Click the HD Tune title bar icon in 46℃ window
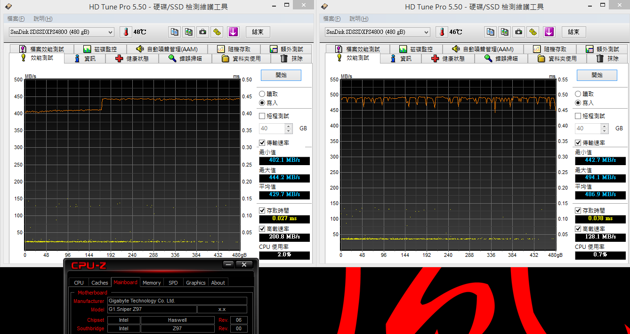 pyautogui.click(x=324, y=6)
